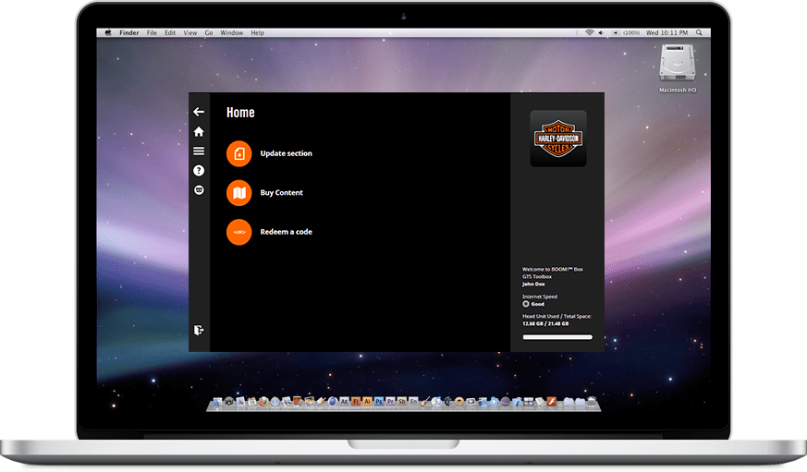The image size is (807, 472).
Task: Launch Soundbooth (Sb) from the dock
Action: click(402, 401)
